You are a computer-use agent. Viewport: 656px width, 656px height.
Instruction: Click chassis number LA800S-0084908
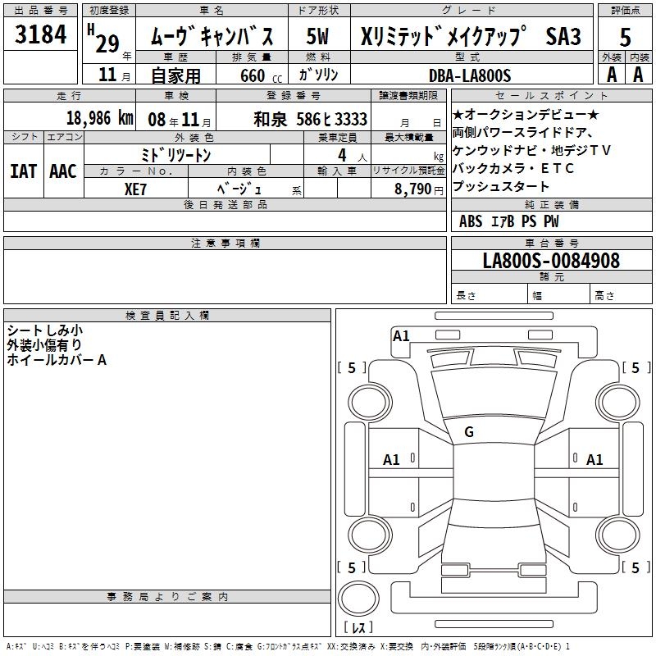[551, 261]
